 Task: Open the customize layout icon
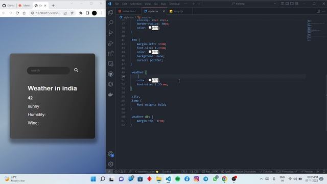pos(297,4)
